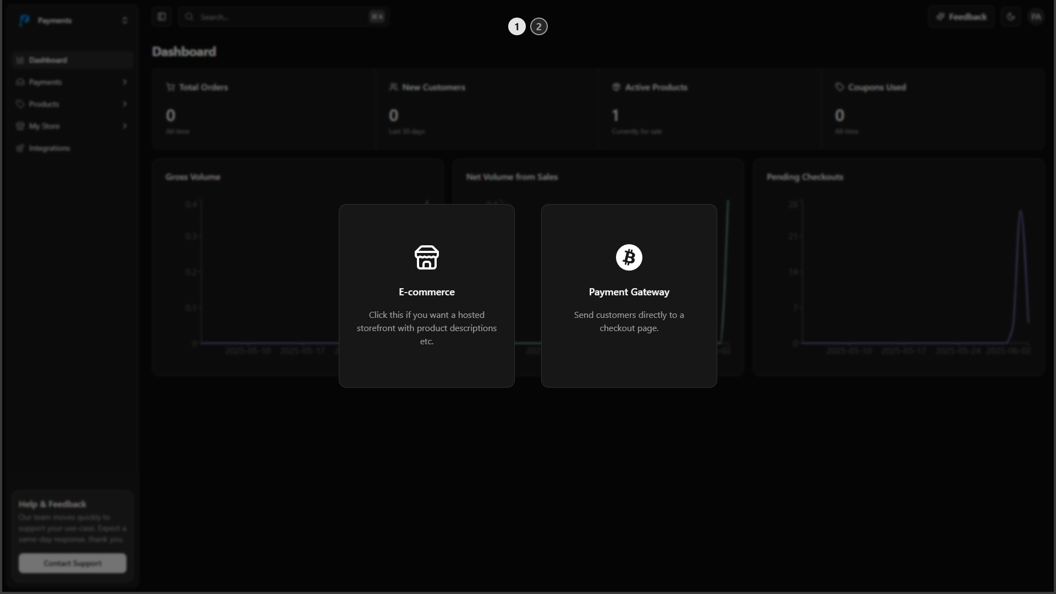Viewport: 1056px width, 594px height.
Task: Click the 'Net Volume from Sales' title
Action: coord(512,177)
